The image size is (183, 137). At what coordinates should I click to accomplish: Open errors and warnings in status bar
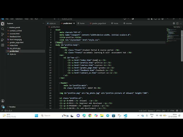tap(8, 110)
